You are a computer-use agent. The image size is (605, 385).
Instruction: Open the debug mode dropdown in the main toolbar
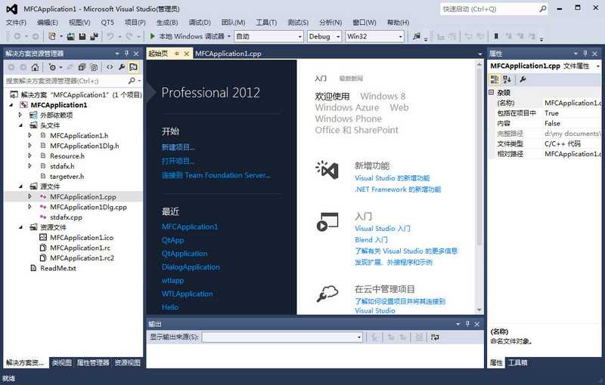268,36
